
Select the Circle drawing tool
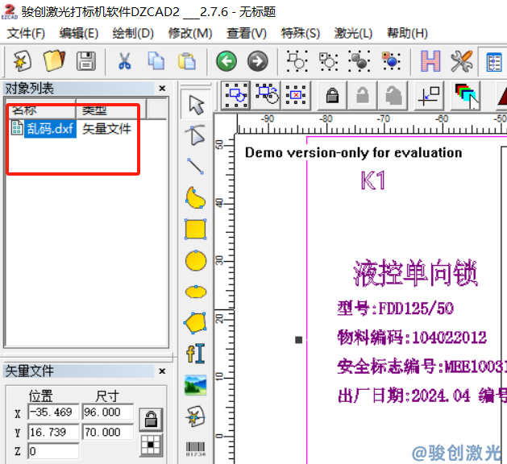click(196, 260)
